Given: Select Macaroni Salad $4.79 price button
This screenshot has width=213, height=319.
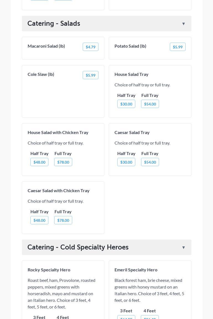Looking at the screenshot, I should pyautogui.click(x=90, y=47).
